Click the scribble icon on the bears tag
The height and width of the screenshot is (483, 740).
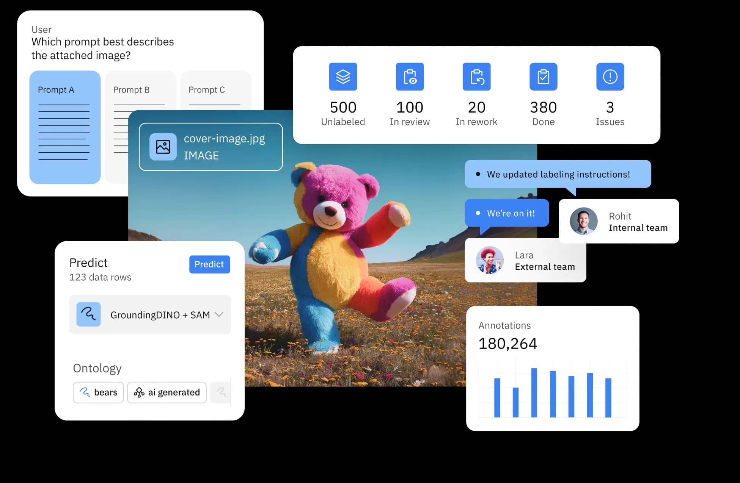[85, 392]
